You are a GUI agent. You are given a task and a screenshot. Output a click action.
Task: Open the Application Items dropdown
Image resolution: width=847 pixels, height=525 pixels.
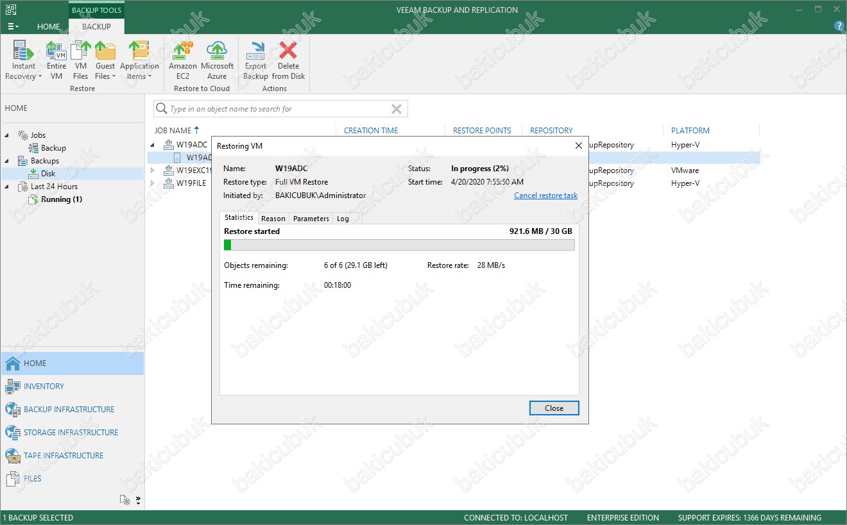coord(139,61)
